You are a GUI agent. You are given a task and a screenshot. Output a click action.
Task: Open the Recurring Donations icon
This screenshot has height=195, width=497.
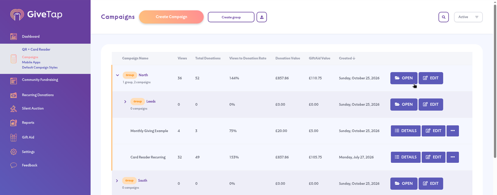(14, 95)
